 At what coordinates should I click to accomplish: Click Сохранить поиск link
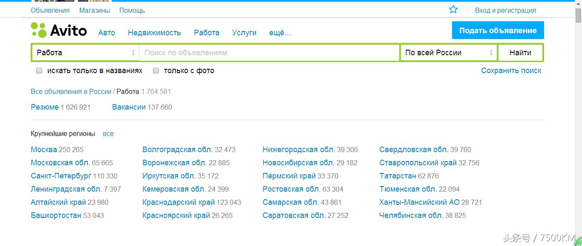(511, 71)
